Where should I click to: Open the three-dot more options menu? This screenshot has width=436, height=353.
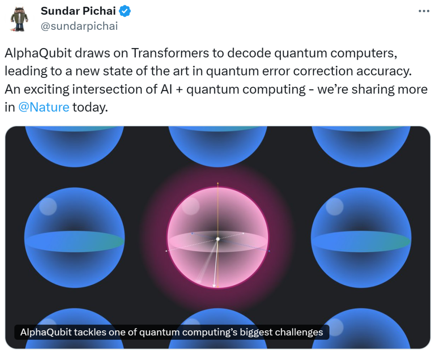tap(424, 11)
